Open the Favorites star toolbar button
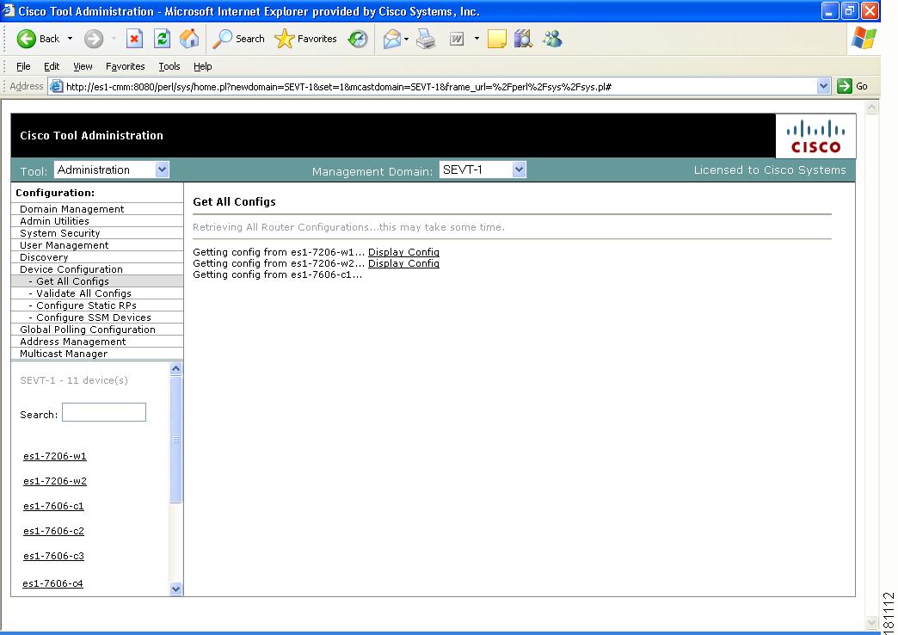The image size is (898, 635). click(x=306, y=39)
